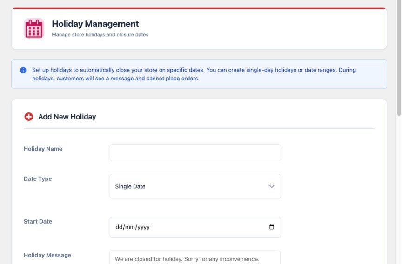
Task: Click the Holiday Management heading
Action: 95,24
